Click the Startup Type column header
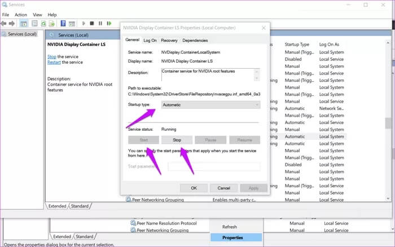This screenshot has width=395, height=247. click(x=297, y=45)
